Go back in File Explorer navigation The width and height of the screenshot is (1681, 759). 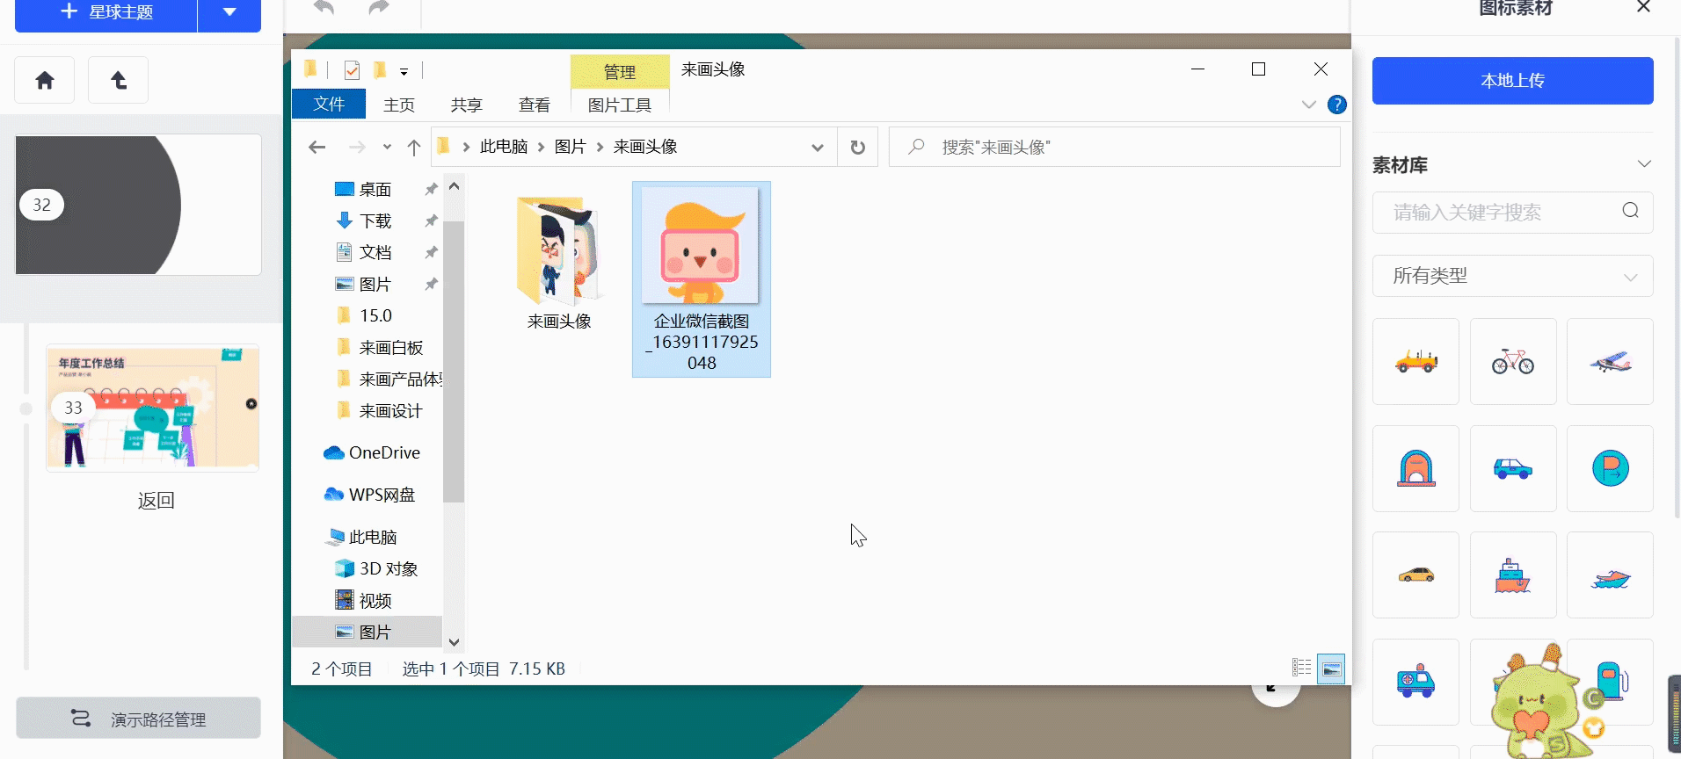[317, 147]
